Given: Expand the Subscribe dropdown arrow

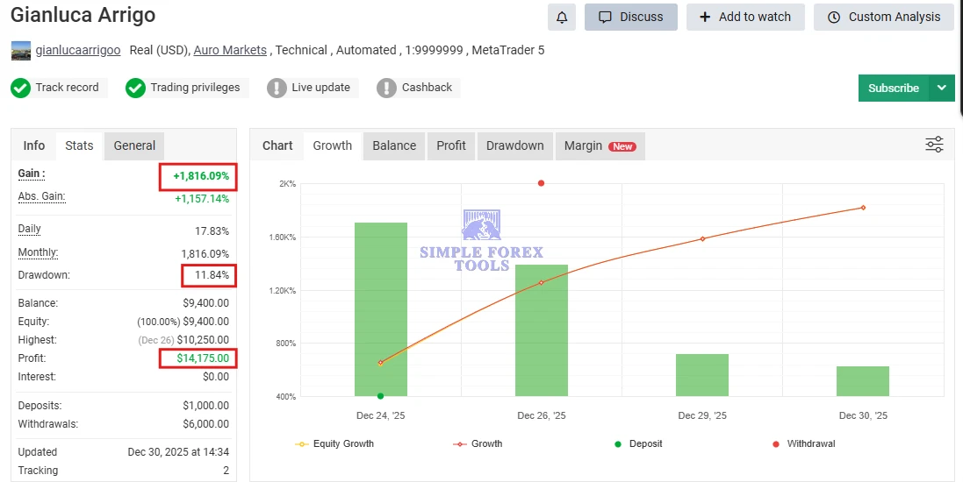Looking at the screenshot, I should (942, 88).
